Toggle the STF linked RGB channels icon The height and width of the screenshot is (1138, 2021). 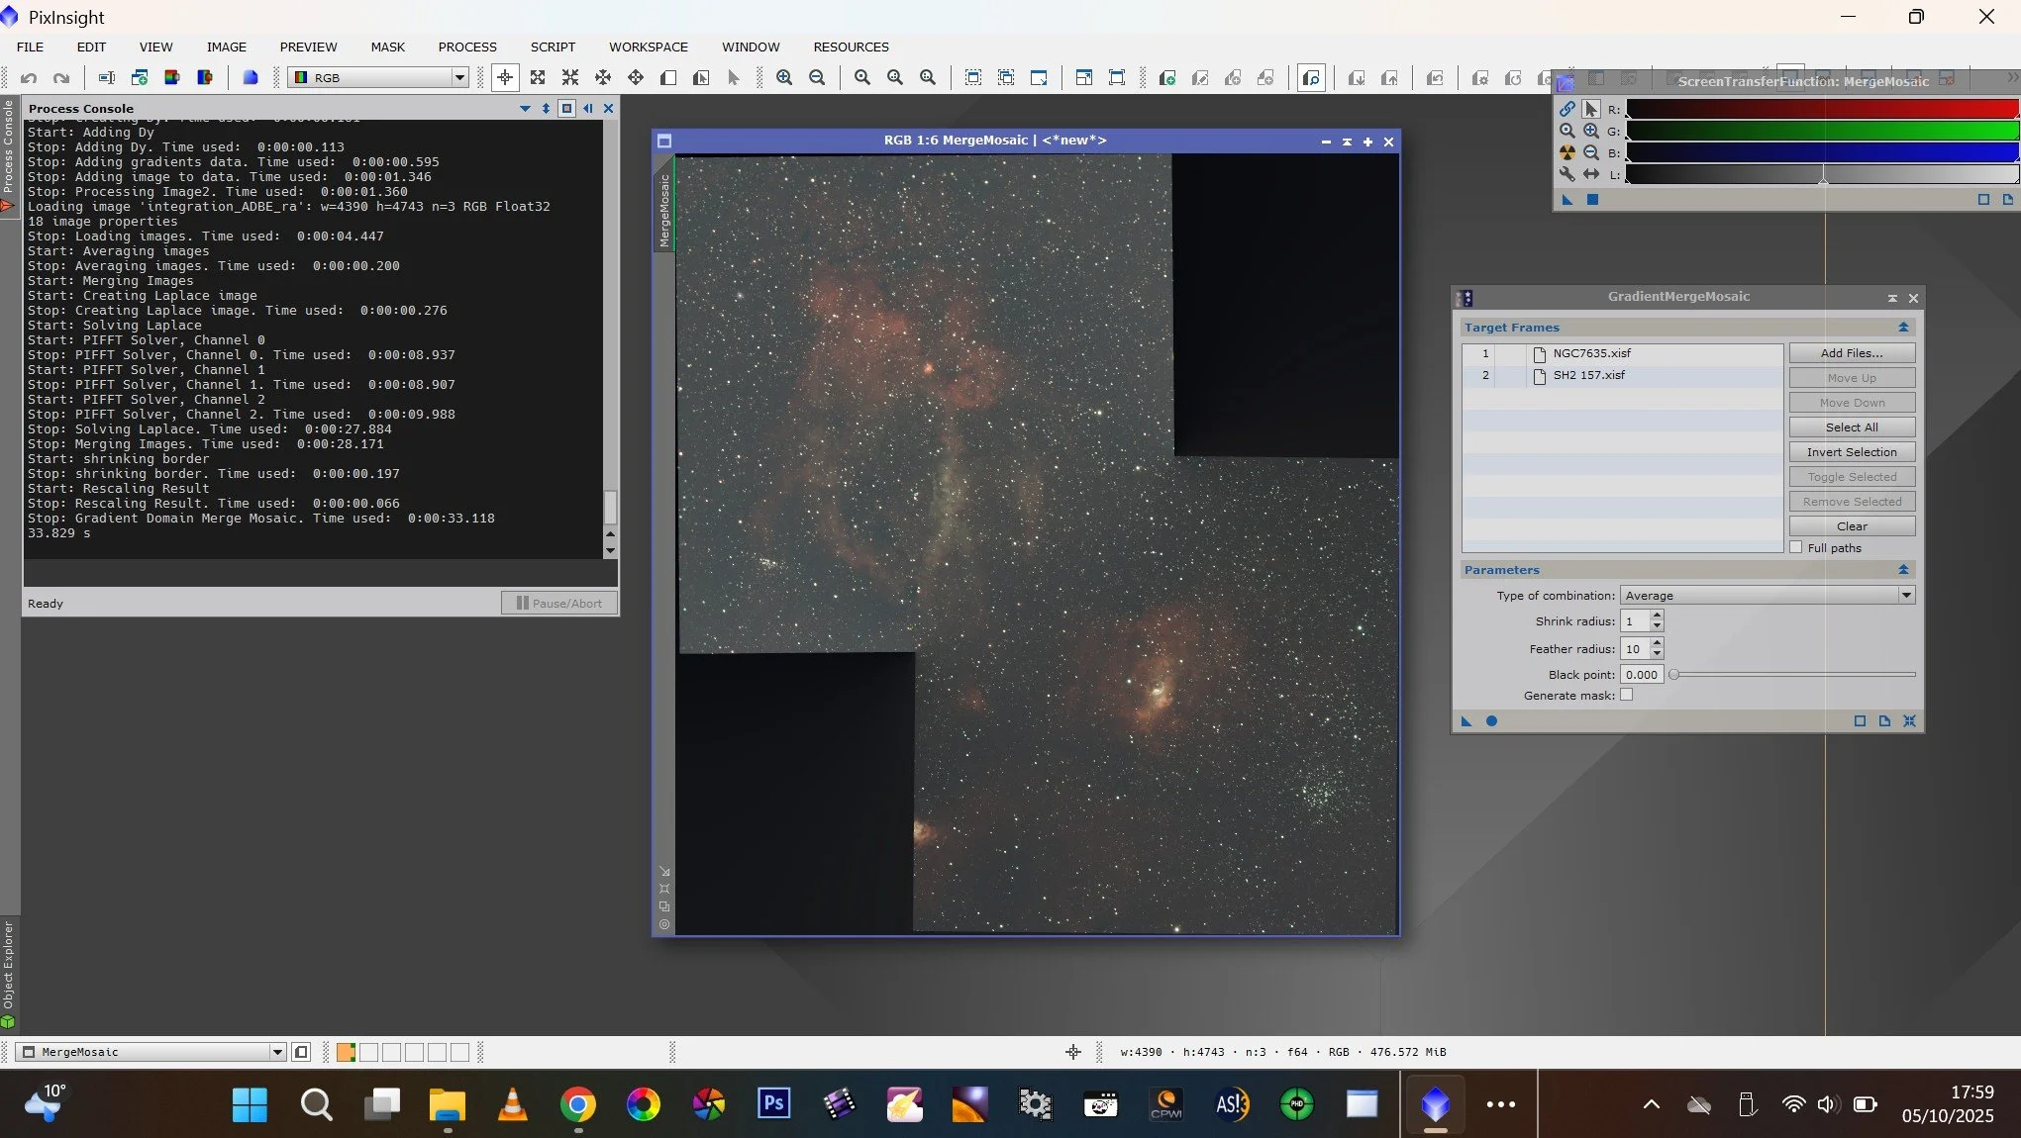pos(1566,109)
